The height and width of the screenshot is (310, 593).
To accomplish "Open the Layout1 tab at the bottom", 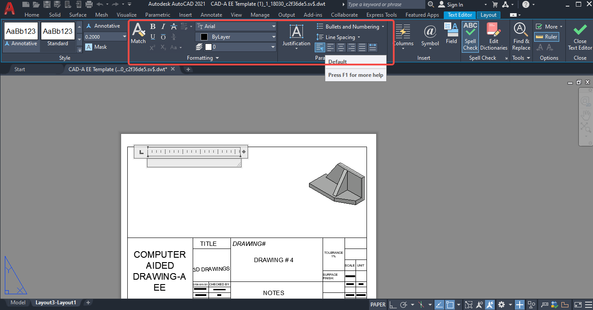I will pos(56,303).
